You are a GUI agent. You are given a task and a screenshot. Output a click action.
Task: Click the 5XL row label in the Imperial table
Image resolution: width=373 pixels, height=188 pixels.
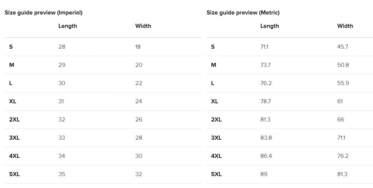pyautogui.click(x=15, y=174)
